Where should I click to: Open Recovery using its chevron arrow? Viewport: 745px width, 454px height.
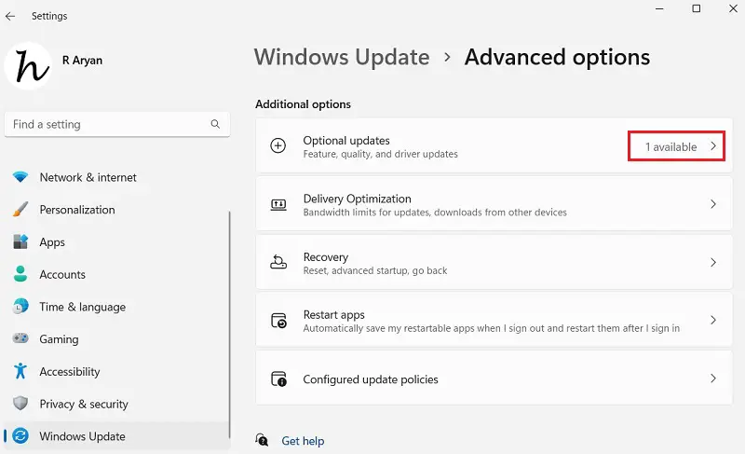(713, 263)
